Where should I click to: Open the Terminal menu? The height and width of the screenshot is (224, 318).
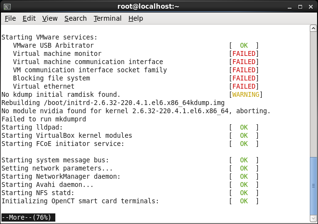(x=107, y=18)
